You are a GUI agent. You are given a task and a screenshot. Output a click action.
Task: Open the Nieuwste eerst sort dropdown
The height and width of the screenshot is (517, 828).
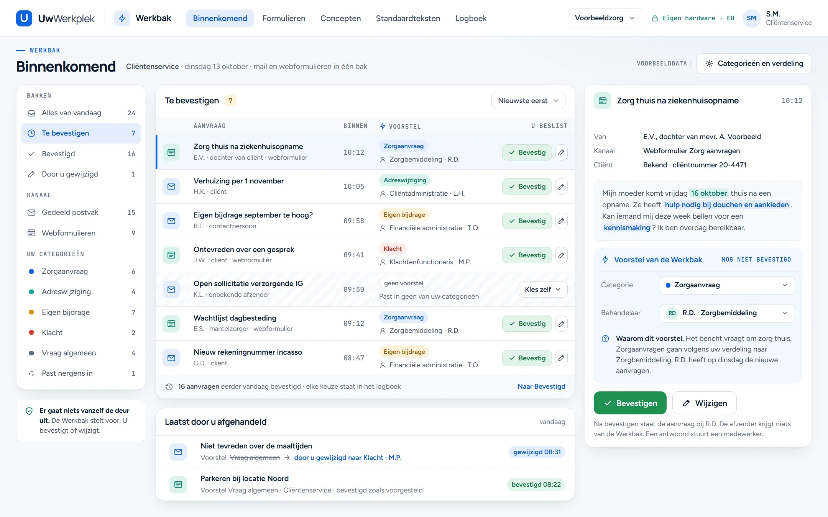click(x=528, y=101)
